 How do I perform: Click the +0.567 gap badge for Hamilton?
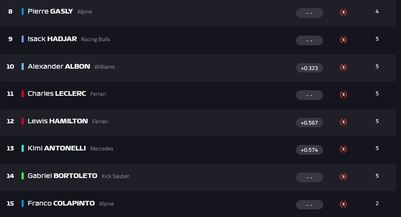point(310,122)
